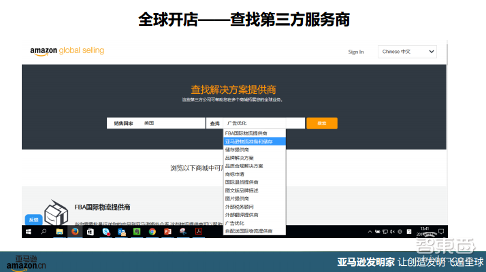Open PowerPoint taskbar icon
Image resolution: width=486 pixels, height=272 pixels.
167,232
